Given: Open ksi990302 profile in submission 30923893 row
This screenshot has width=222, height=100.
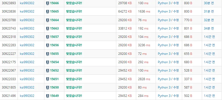Looking at the screenshot, I should click(27, 3).
